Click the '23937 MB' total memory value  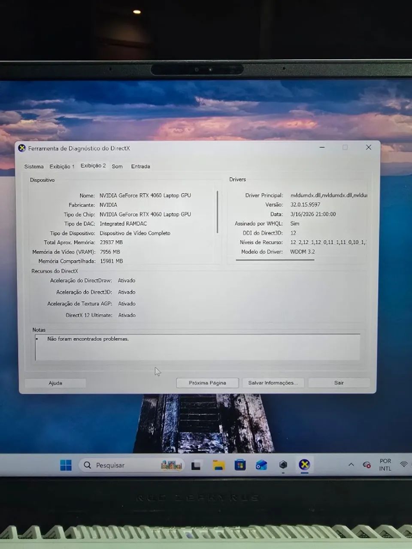click(x=111, y=243)
